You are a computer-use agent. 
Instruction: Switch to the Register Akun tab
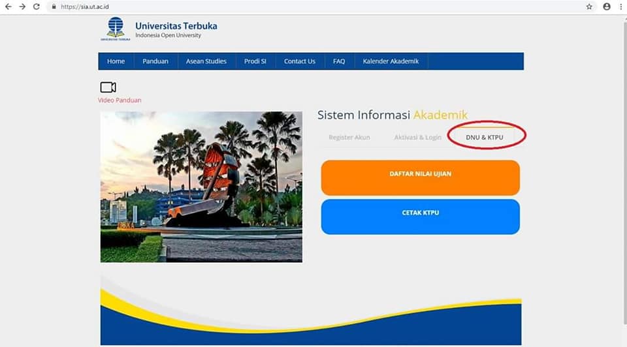pos(349,138)
